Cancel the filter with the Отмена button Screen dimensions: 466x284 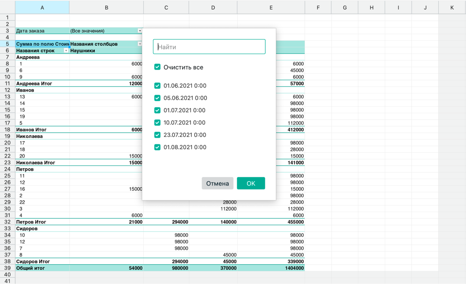click(x=217, y=184)
